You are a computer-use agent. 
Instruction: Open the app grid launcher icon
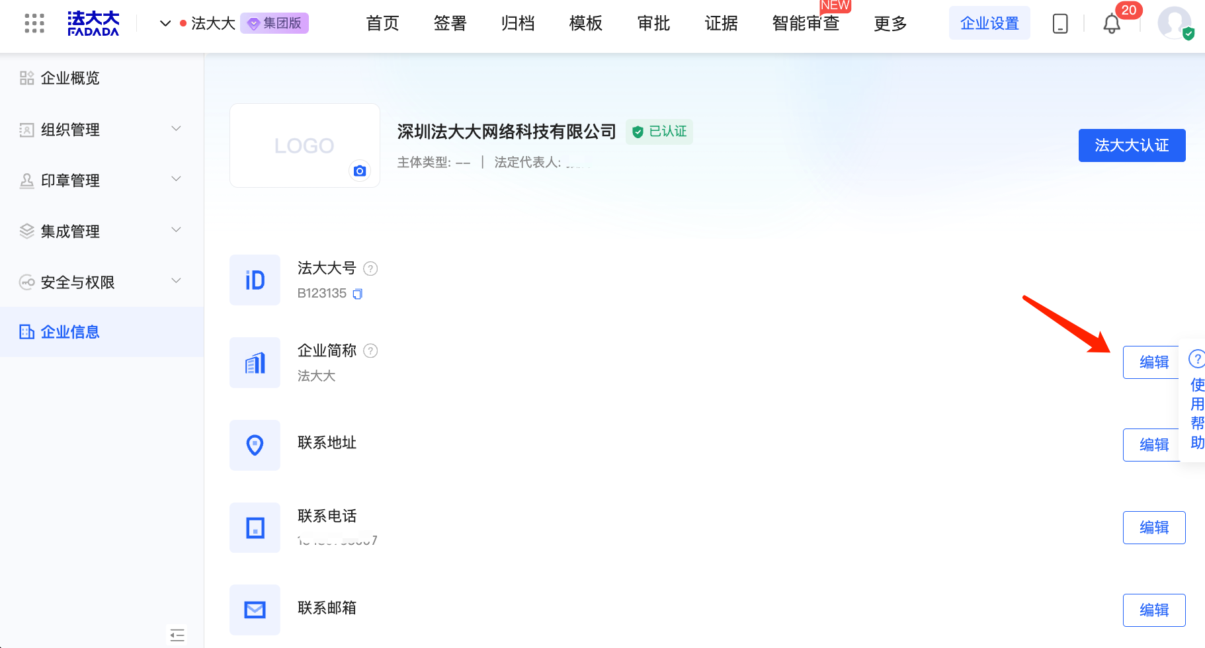pyautogui.click(x=34, y=23)
